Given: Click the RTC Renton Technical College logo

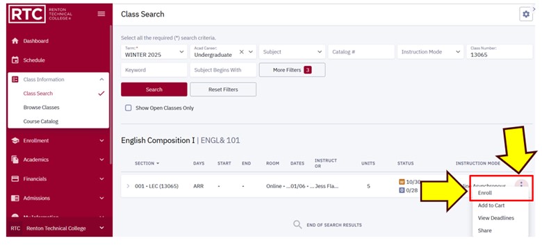Looking at the screenshot, I should (x=40, y=14).
